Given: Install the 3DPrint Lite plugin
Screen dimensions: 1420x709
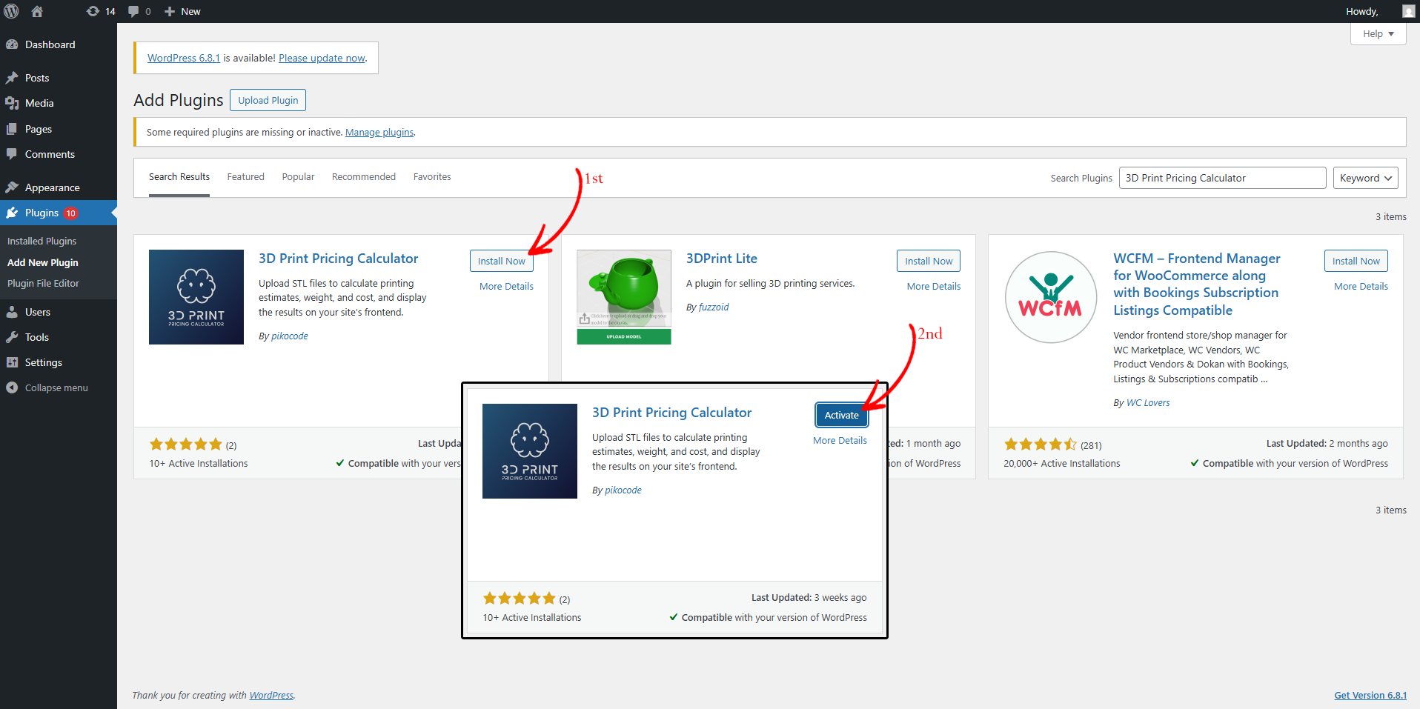Looking at the screenshot, I should pos(929,261).
